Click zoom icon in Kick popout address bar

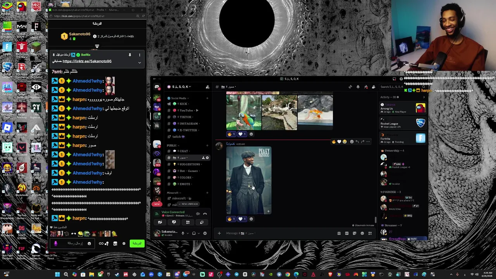(x=138, y=16)
